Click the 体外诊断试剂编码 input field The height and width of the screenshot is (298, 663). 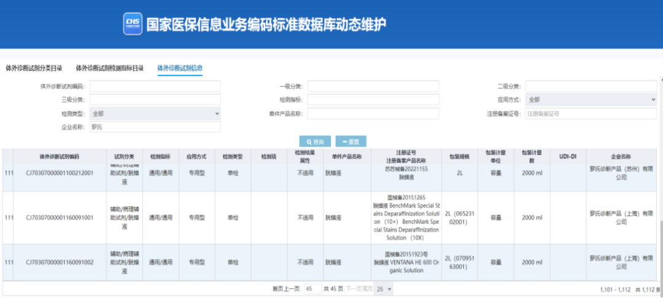(155, 86)
